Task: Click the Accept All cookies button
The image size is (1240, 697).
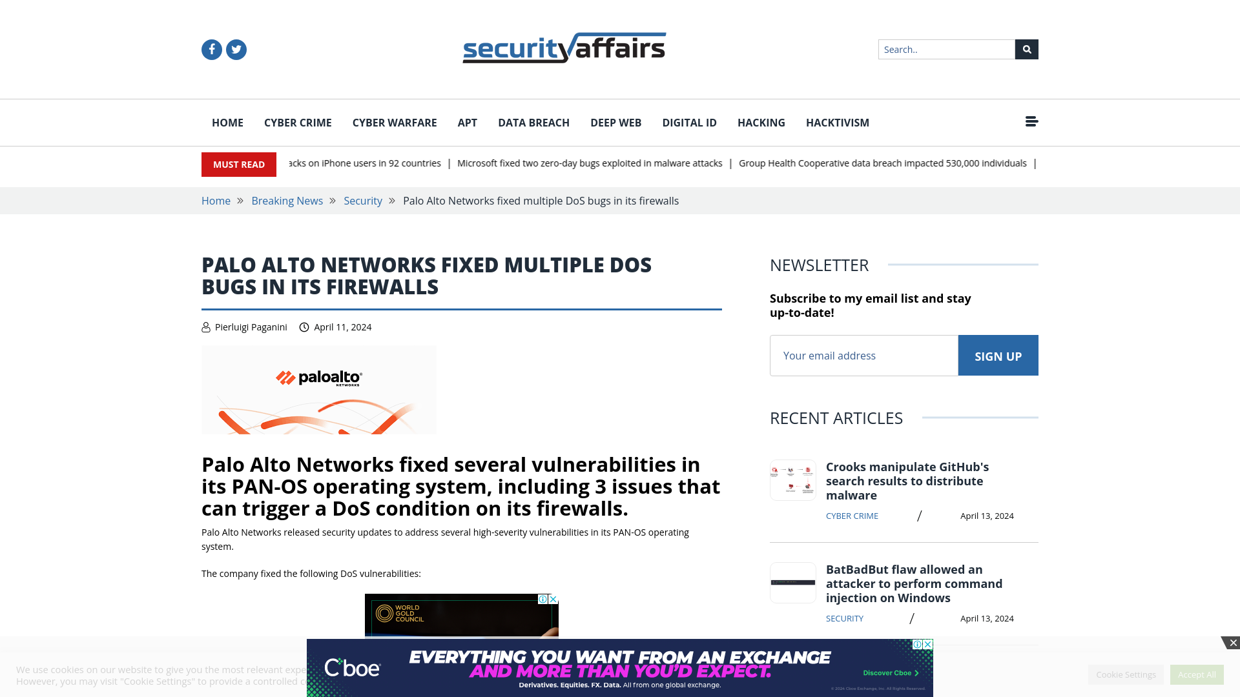Action: (x=1197, y=674)
